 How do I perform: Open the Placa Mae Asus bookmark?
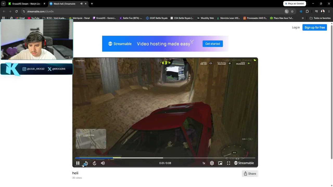click(x=281, y=18)
